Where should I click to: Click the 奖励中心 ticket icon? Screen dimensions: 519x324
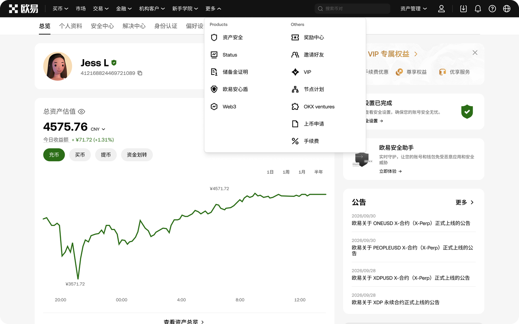click(x=295, y=37)
